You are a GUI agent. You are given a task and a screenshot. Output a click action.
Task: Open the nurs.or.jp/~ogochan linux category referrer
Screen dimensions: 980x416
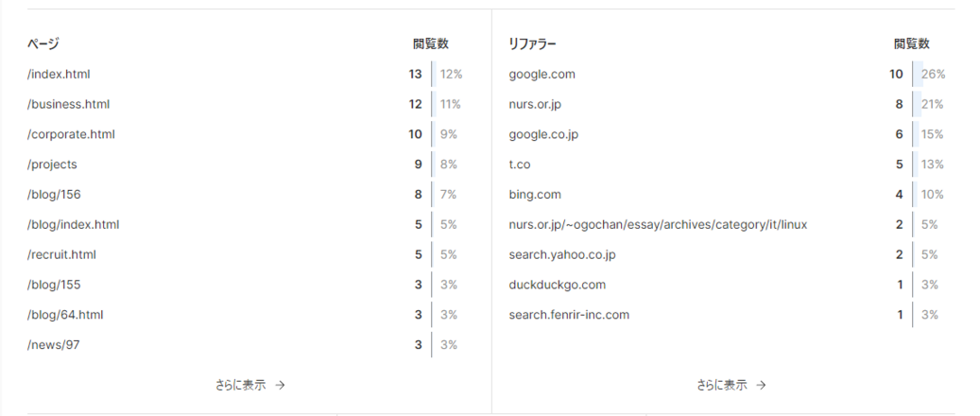coord(658,225)
